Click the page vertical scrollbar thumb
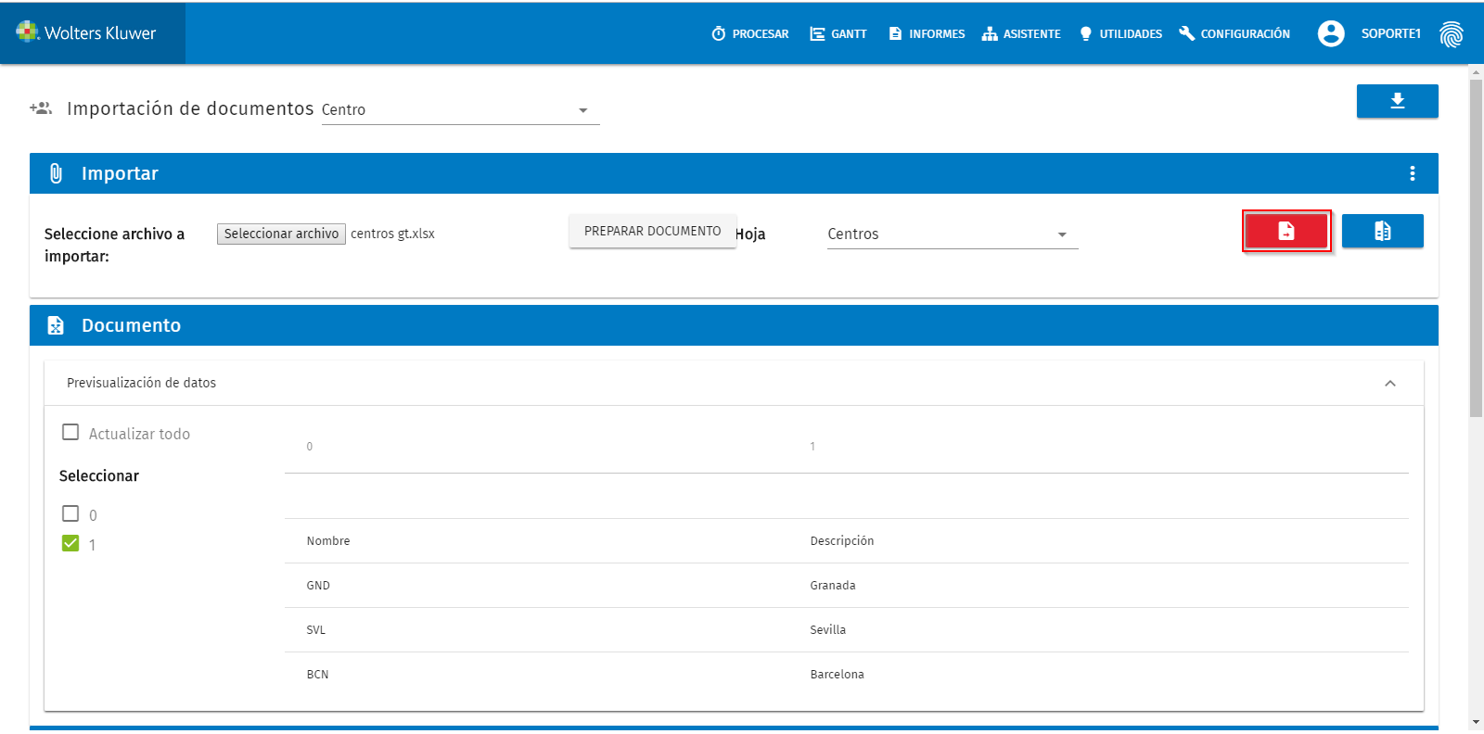 1476,247
